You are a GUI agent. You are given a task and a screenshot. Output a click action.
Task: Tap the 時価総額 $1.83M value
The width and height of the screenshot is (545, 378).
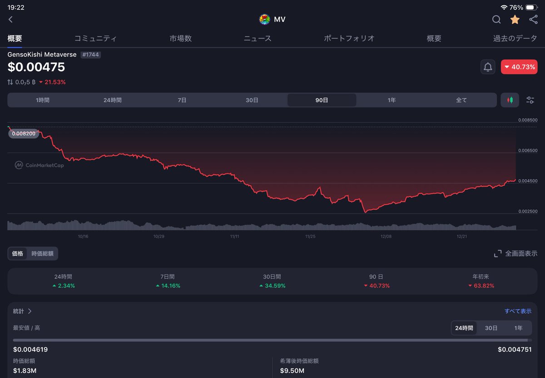[x=25, y=371]
